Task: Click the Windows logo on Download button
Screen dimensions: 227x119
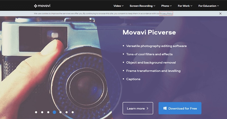Action: click(x=165, y=108)
